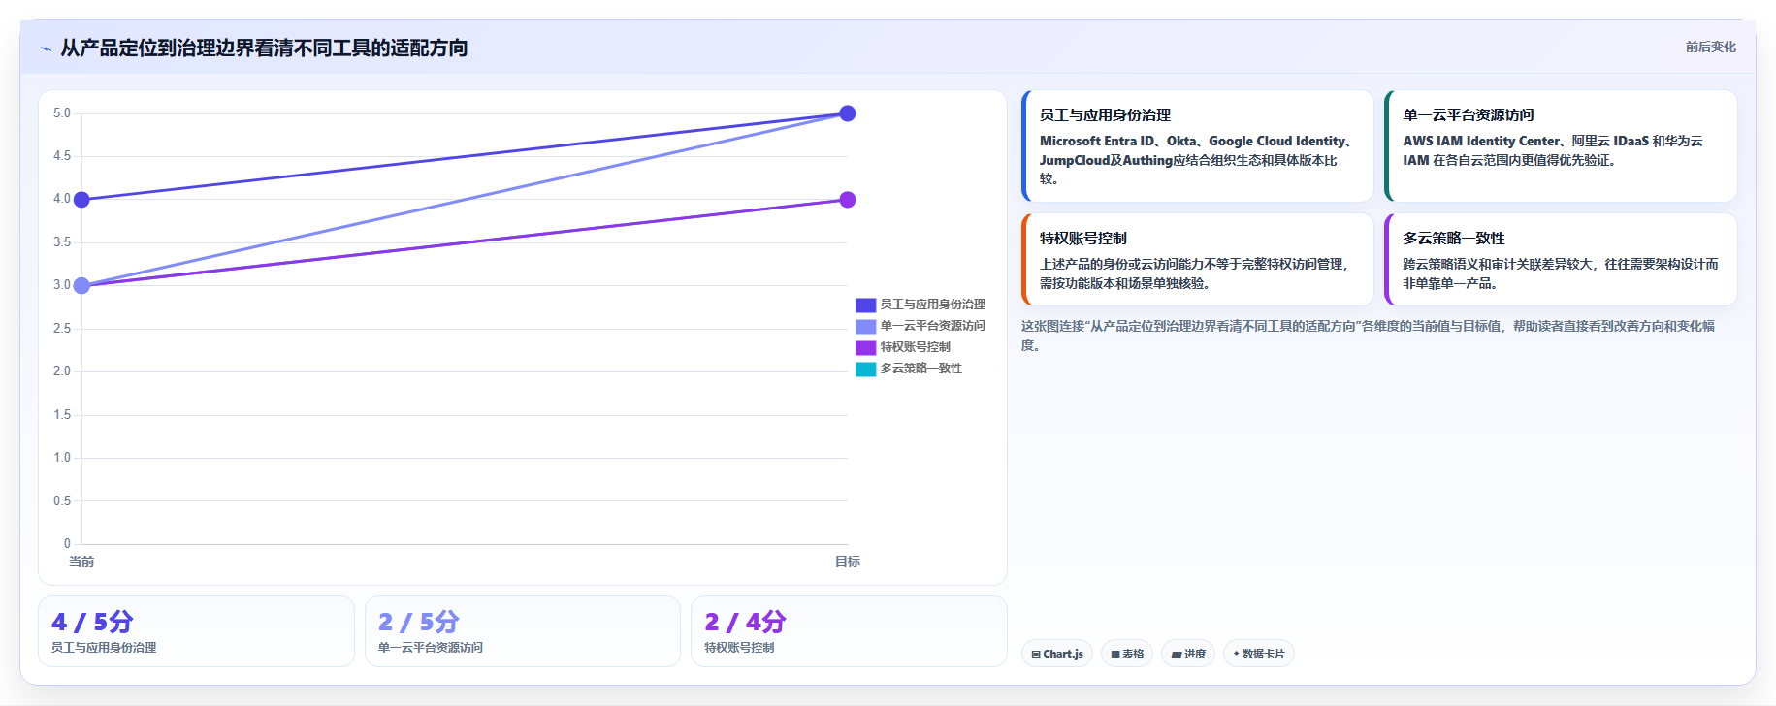Click the 单一云平台资源访问 legend label
The height and width of the screenshot is (706, 1776).
pos(932,326)
